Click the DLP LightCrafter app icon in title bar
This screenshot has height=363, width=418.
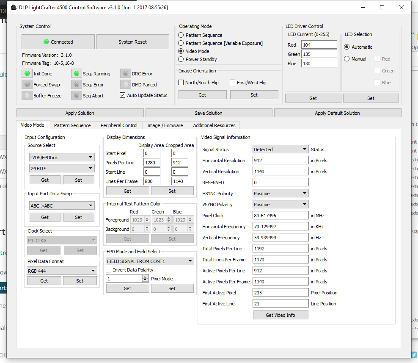(x=14, y=8)
